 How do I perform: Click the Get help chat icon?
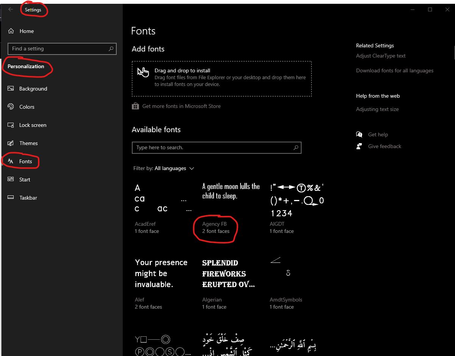tap(359, 134)
